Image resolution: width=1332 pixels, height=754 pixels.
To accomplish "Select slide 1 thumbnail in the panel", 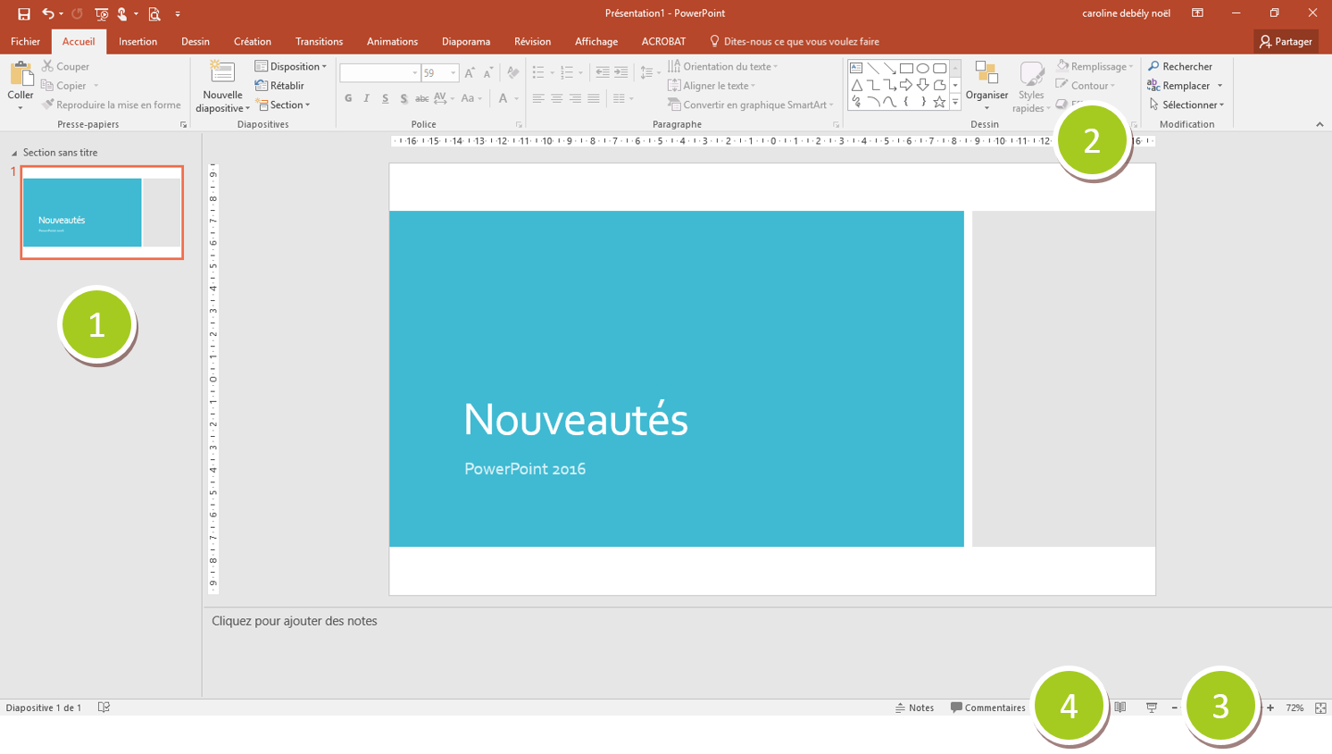I will pyautogui.click(x=101, y=212).
